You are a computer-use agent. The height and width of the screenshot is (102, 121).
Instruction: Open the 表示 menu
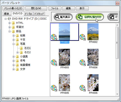pos(82,8)
